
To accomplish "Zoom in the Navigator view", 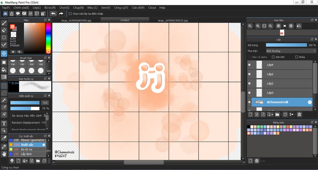I will pyautogui.click(x=258, y=26).
